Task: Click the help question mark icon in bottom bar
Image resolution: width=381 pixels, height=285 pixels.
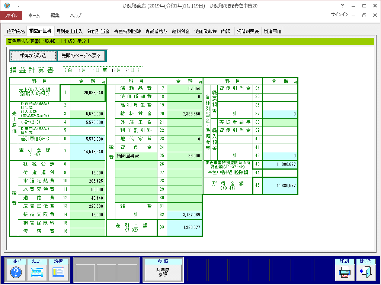Action: tap(16, 272)
